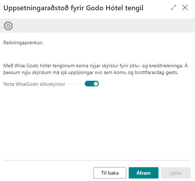Viewport: 195px width, 181px height.
Task: Click the Reikningaprentun heading text
Action: [x=23, y=43]
